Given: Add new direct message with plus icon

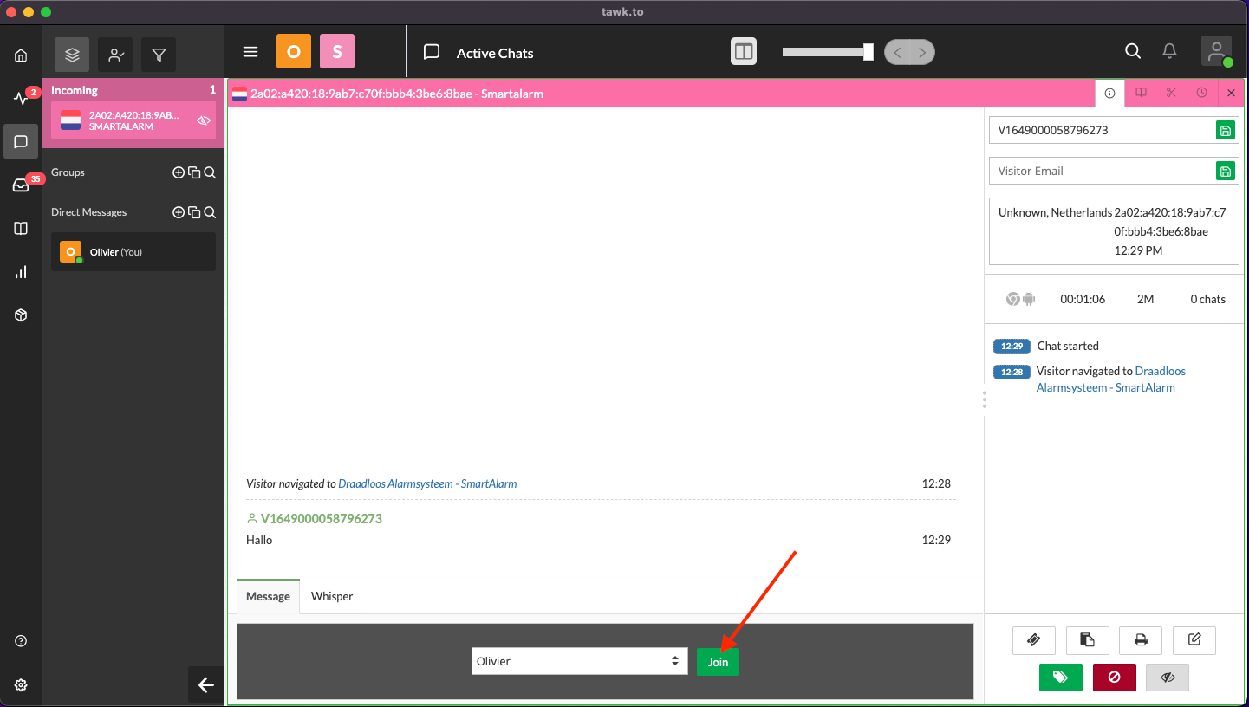Looking at the screenshot, I should pos(179,212).
